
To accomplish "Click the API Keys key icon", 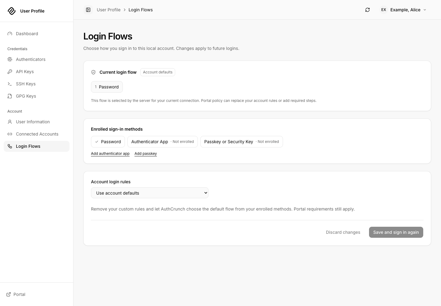I will point(10,72).
